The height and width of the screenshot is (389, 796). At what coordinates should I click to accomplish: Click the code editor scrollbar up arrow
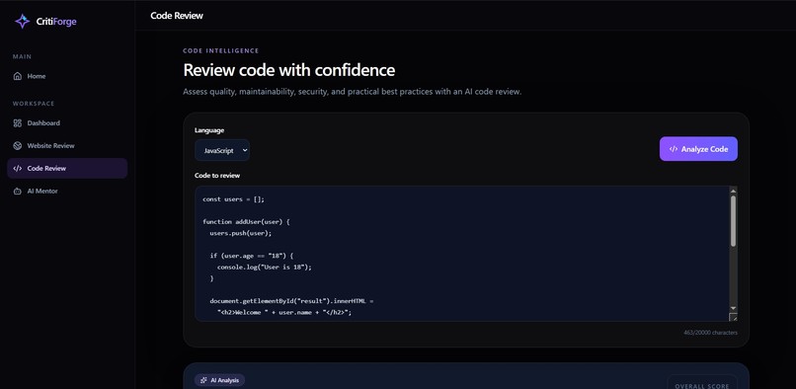(x=733, y=191)
